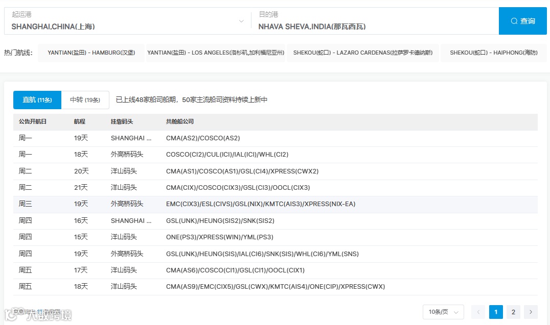Click the next page arrow icon
The width and height of the screenshot is (550, 325).
pos(531,312)
